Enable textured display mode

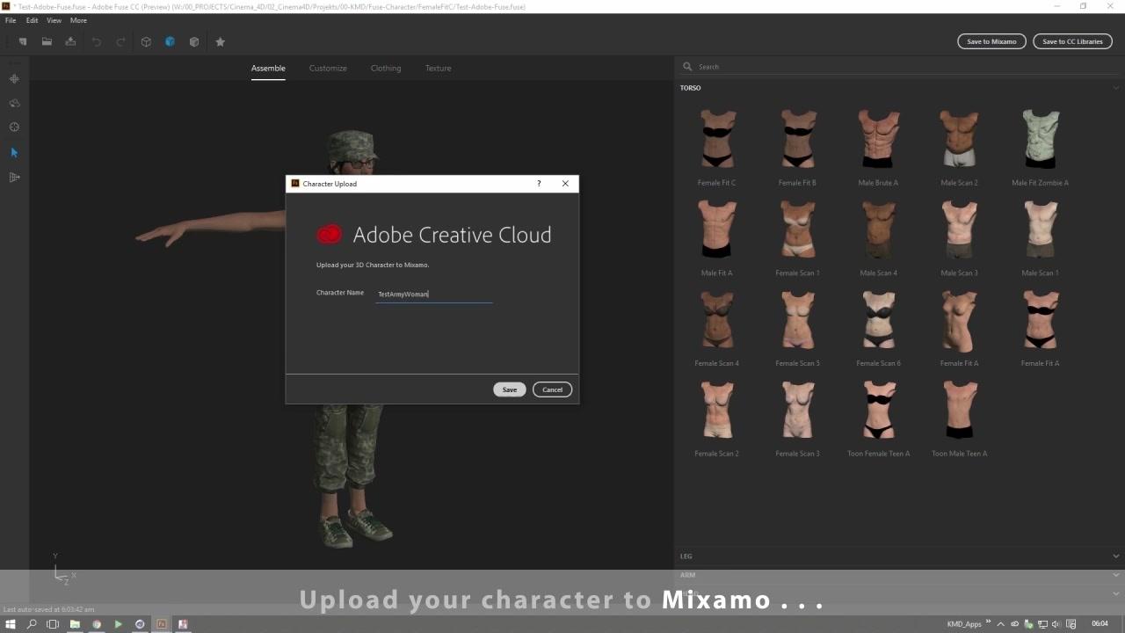(170, 41)
